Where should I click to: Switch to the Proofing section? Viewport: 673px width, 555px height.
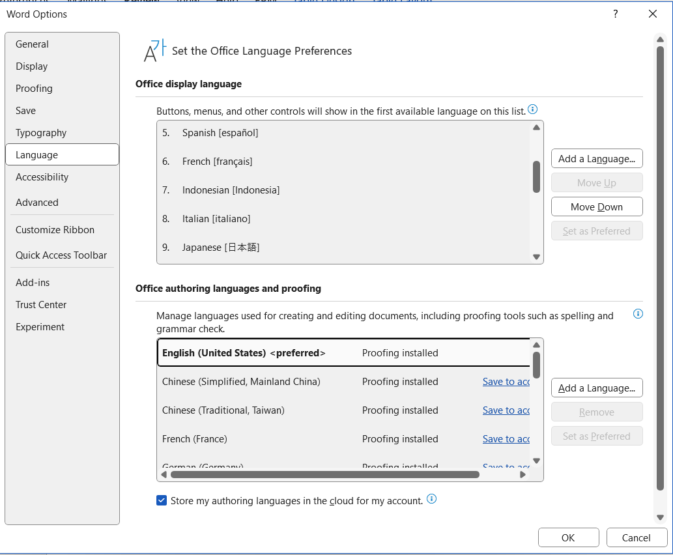pos(34,88)
